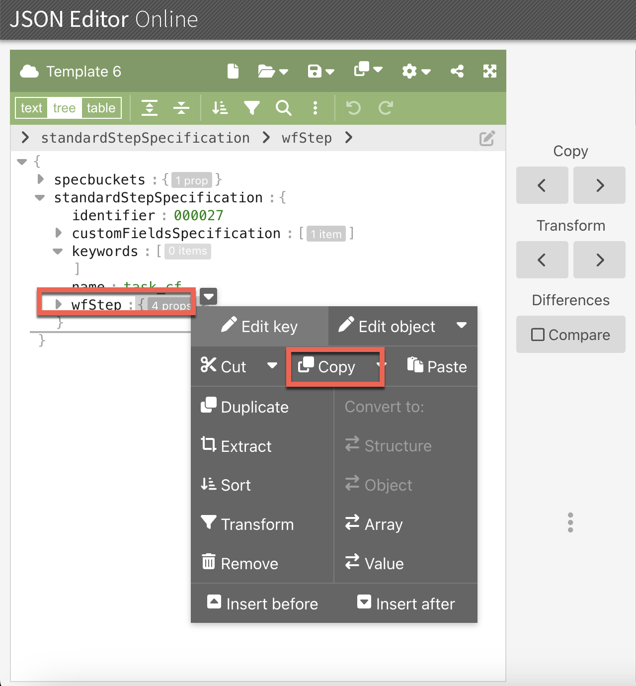Enable the Compare checkbox

[x=538, y=335]
